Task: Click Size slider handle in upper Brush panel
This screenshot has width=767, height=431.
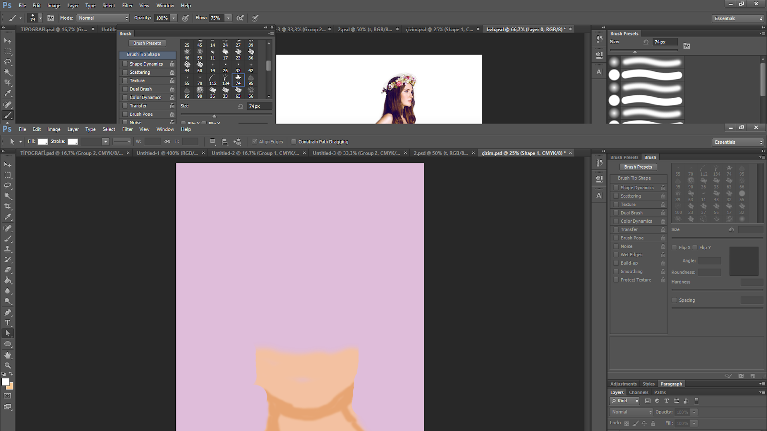Action: (214, 116)
